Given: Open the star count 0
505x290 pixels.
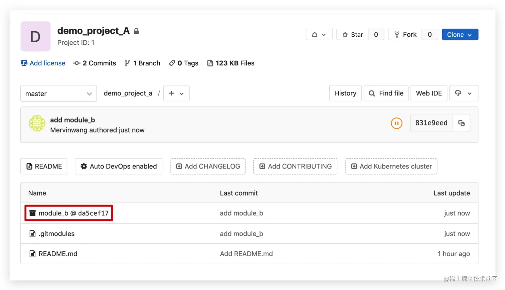Looking at the screenshot, I should (x=376, y=34).
